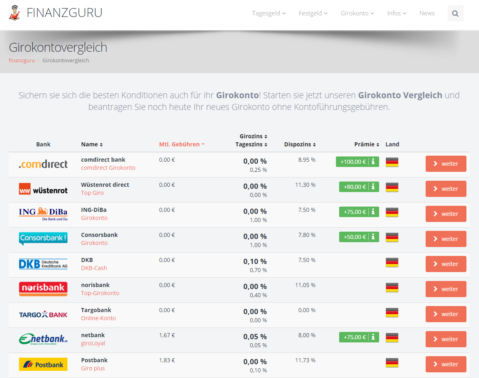The height and width of the screenshot is (378, 479).
Task: Open the ING-DiBa Girokonto link
Action: 94,218
